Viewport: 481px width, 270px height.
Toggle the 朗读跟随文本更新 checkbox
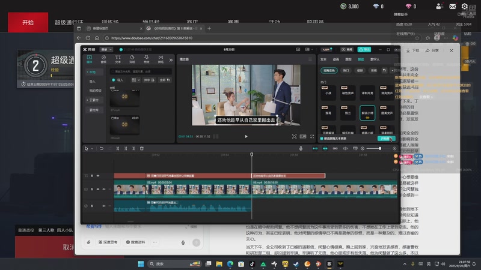(x=322, y=137)
